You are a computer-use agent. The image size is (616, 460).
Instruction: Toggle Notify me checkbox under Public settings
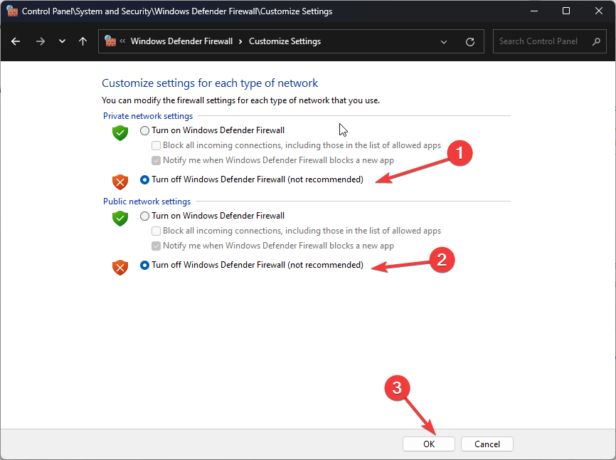(156, 246)
